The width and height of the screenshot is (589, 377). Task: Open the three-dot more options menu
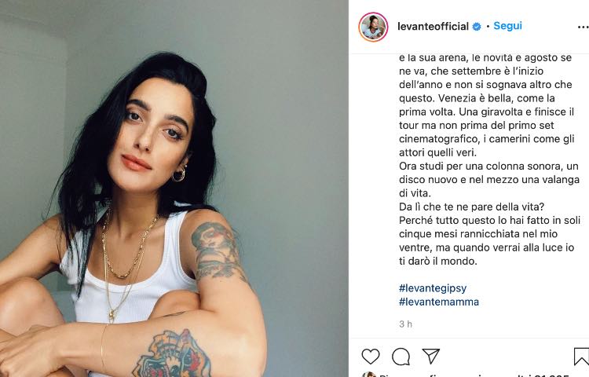click(x=583, y=27)
